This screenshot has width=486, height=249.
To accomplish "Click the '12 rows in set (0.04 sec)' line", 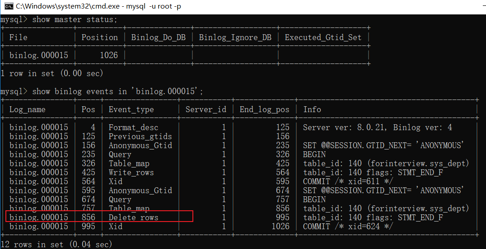I will 56,244.
